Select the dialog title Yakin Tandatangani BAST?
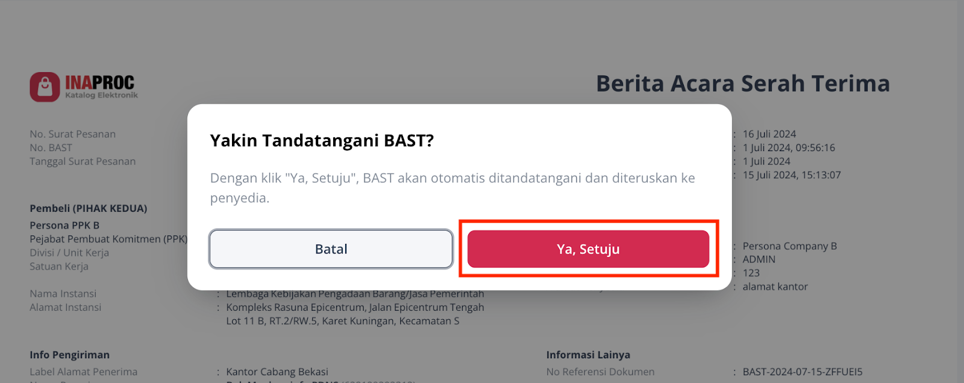Screen dimensions: 964x383 [321, 140]
